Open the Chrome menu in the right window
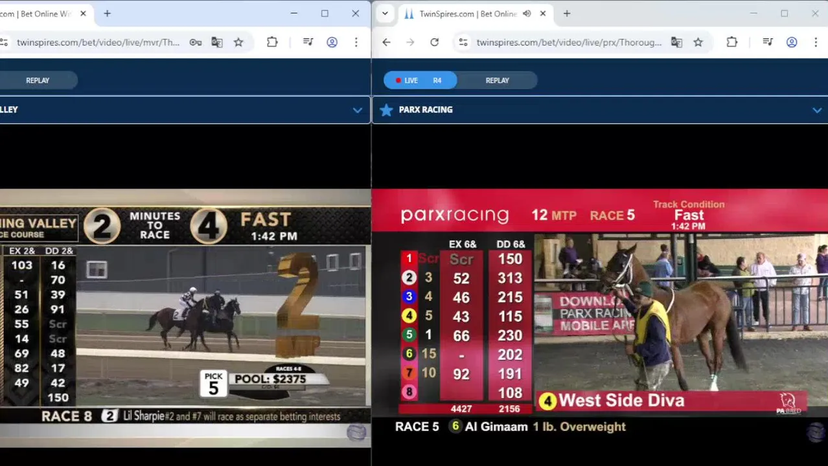Image resolution: width=828 pixels, height=466 pixels. (x=816, y=42)
